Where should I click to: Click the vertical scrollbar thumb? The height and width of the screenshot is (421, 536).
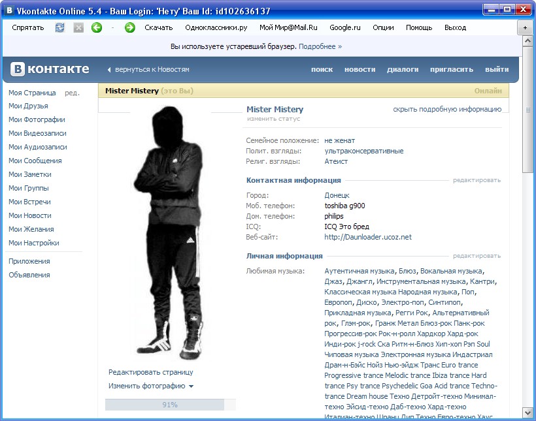[528, 110]
